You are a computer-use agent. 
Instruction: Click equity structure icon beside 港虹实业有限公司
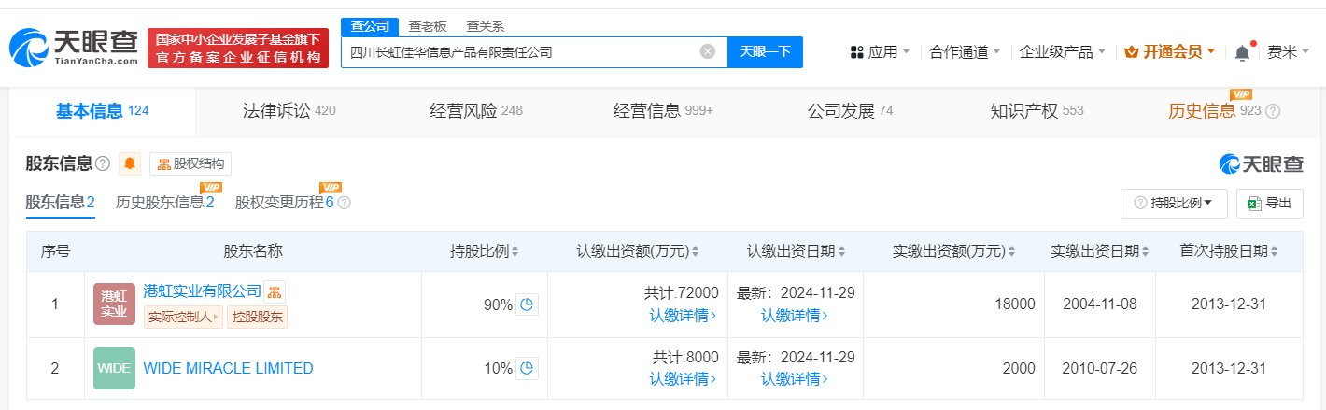tap(275, 291)
